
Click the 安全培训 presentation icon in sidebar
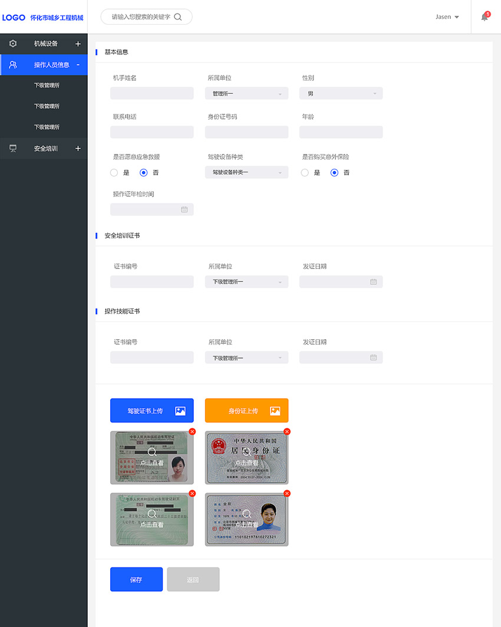coord(13,149)
